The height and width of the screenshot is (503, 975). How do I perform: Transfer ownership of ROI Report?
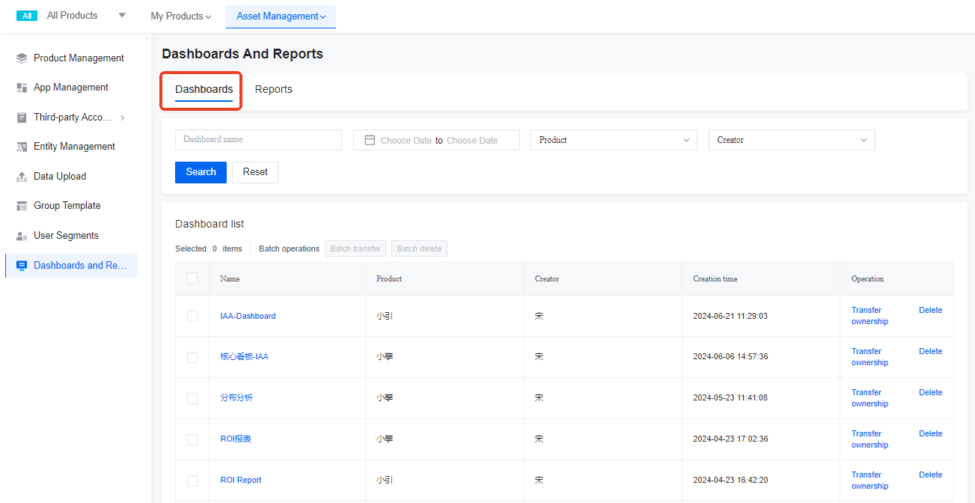pyautogui.click(x=869, y=481)
